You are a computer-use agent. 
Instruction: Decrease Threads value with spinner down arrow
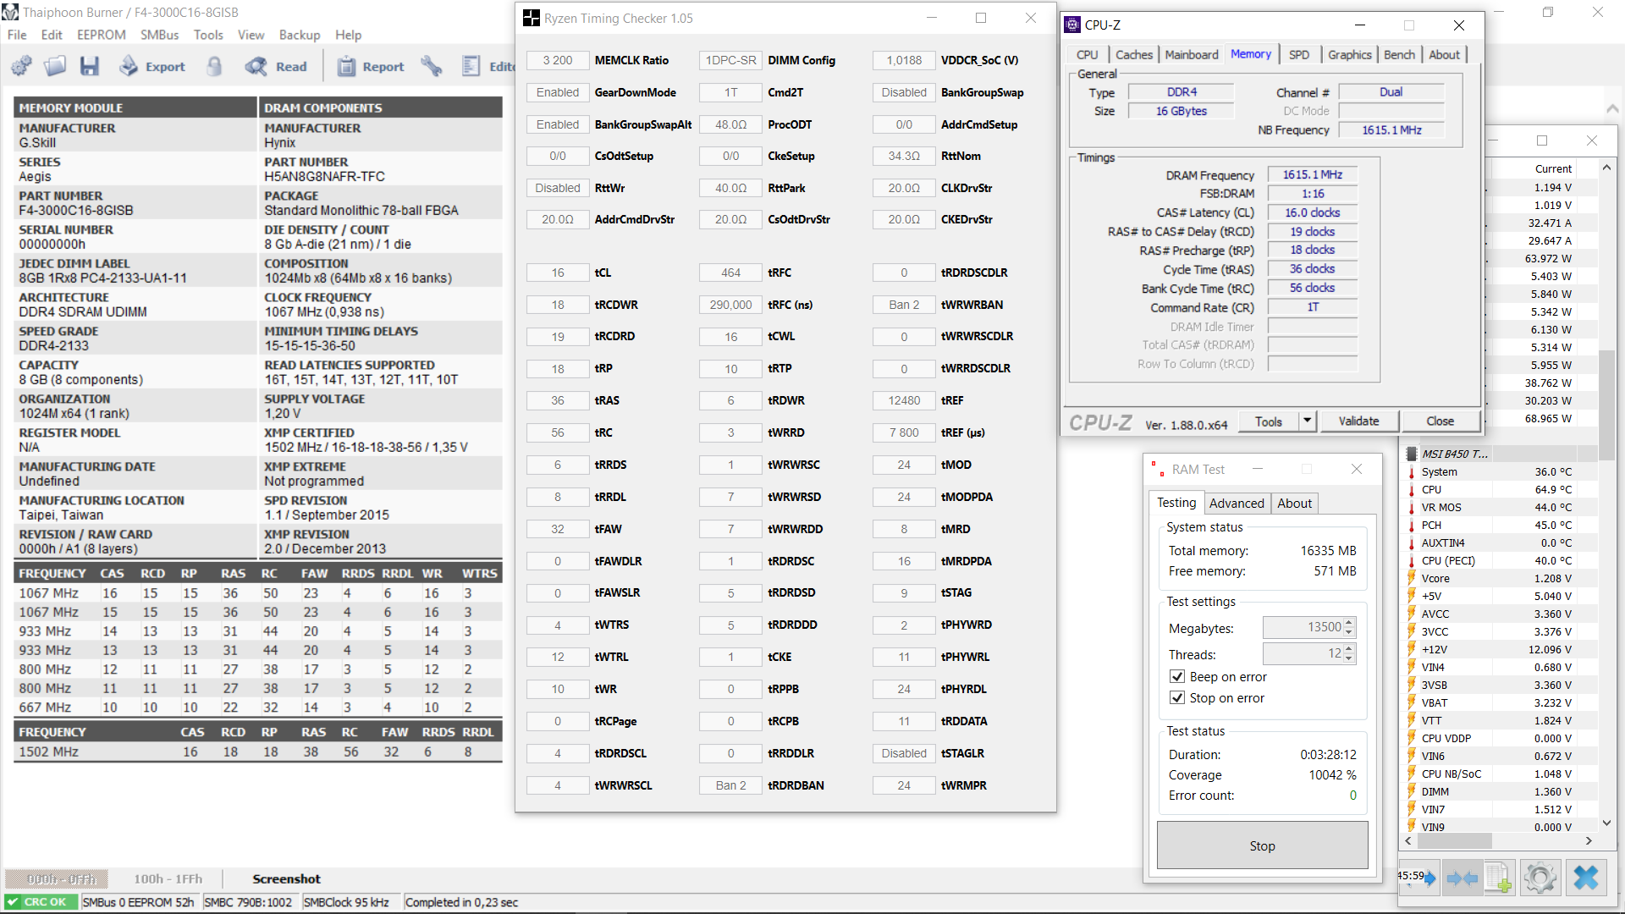1349,658
